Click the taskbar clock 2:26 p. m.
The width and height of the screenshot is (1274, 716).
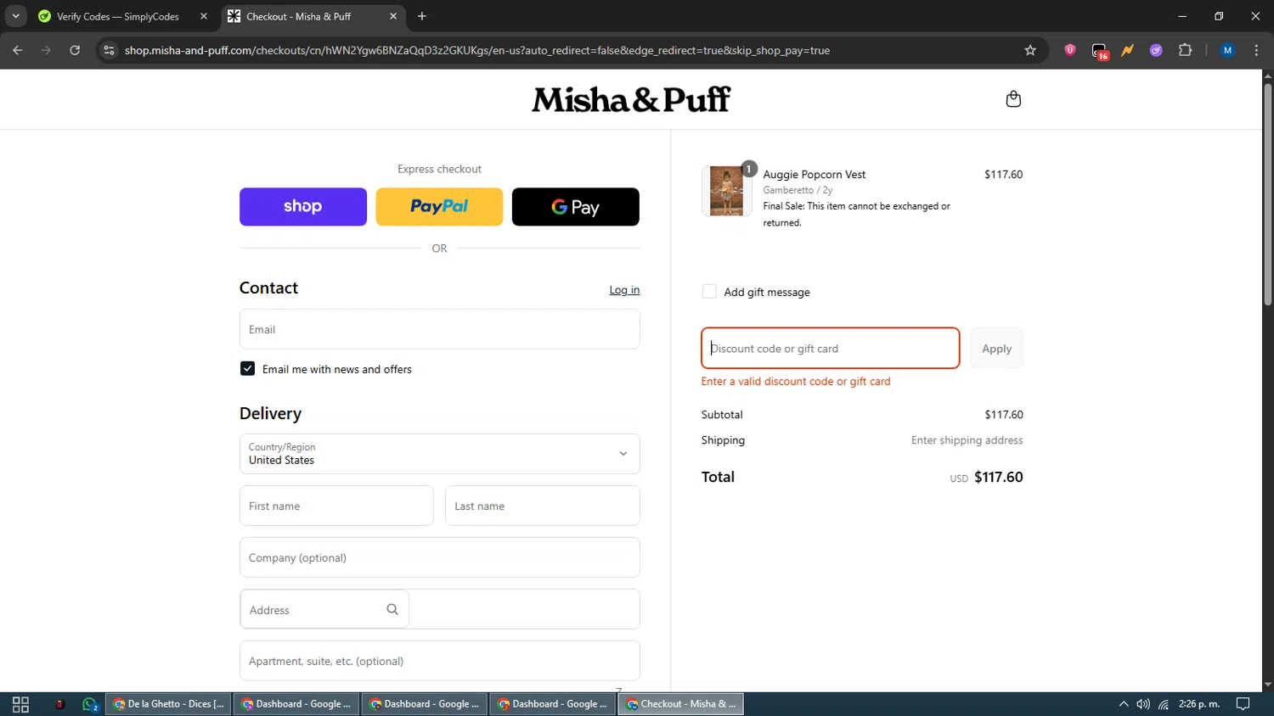pyautogui.click(x=1199, y=704)
